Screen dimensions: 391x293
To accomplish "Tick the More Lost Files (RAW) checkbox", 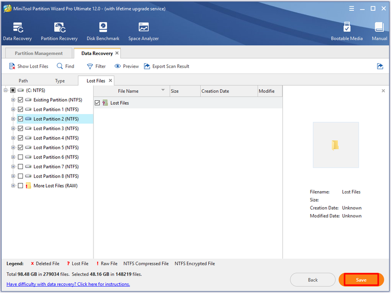I will (x=21, y=186).
